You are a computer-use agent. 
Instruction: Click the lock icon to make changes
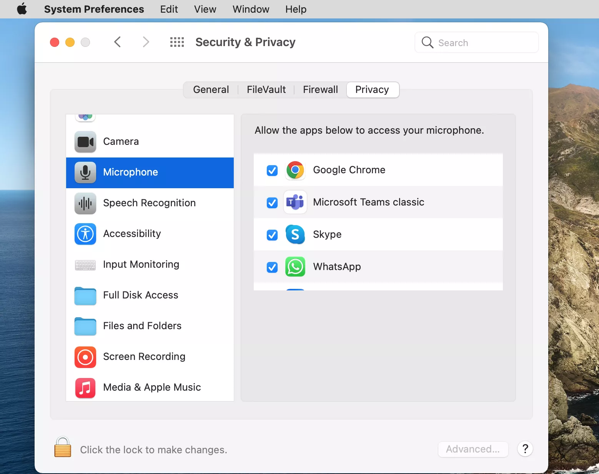coord(63,447)
